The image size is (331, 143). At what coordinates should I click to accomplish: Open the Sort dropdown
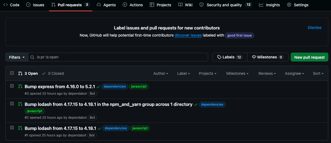318,73
